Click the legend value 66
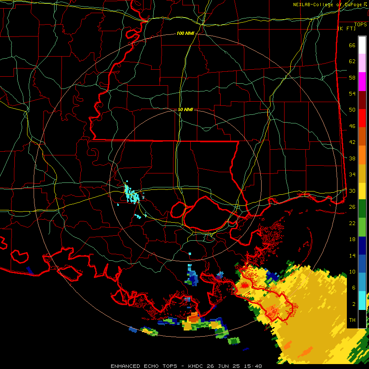Image resolution: width=369 pixels, height=369 pixels. (x=352, y=45)
